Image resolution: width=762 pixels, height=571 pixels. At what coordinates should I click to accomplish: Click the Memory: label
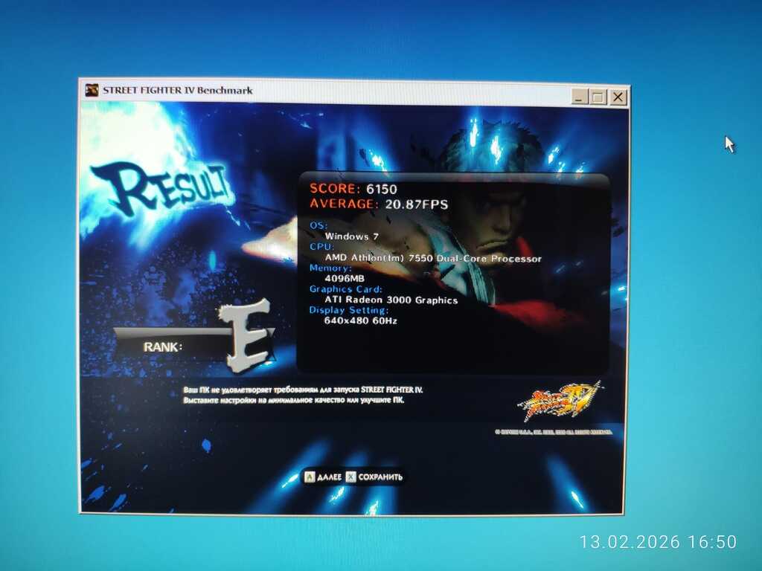(x=330, y=268)
